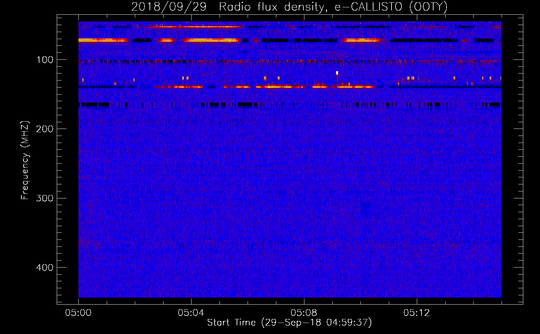The width and height of the screenshot is (540, 334).
Task: Click the 05:04 time tick label
Action: pos(191,313)
